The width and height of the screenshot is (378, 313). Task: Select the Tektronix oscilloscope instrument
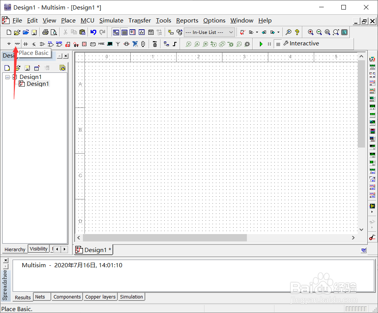pyautogui.click(x=372, y=195)
